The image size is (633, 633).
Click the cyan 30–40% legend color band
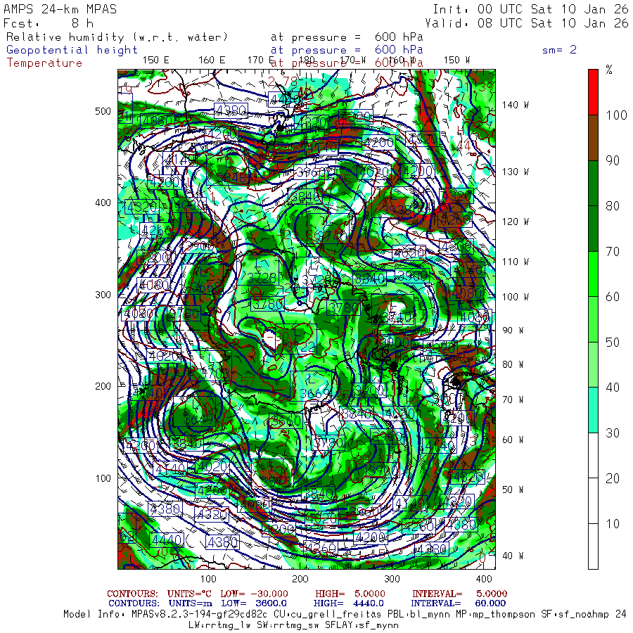point(593,409)
